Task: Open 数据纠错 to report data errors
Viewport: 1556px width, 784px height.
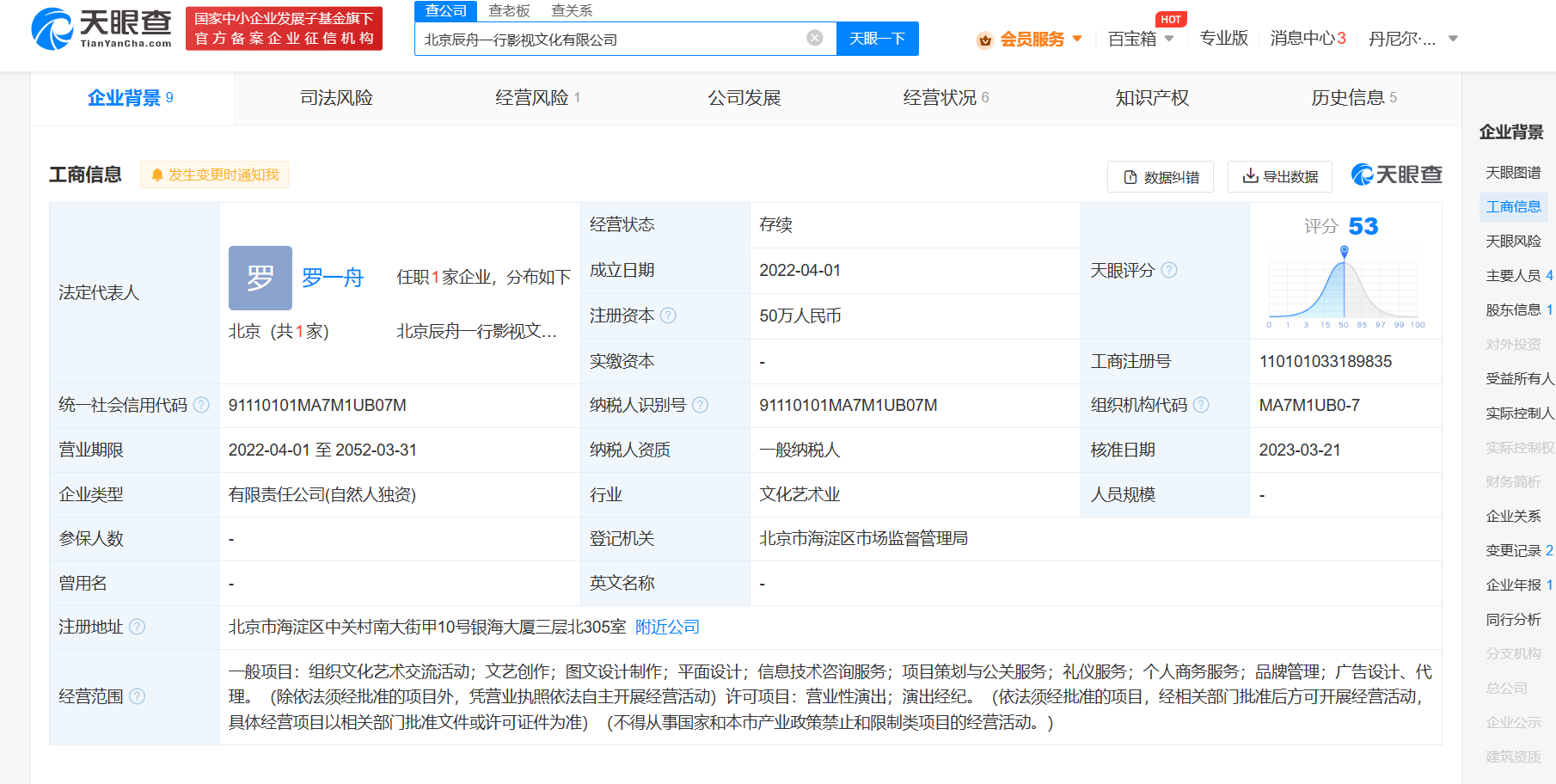Action: tap(1160, 176)
